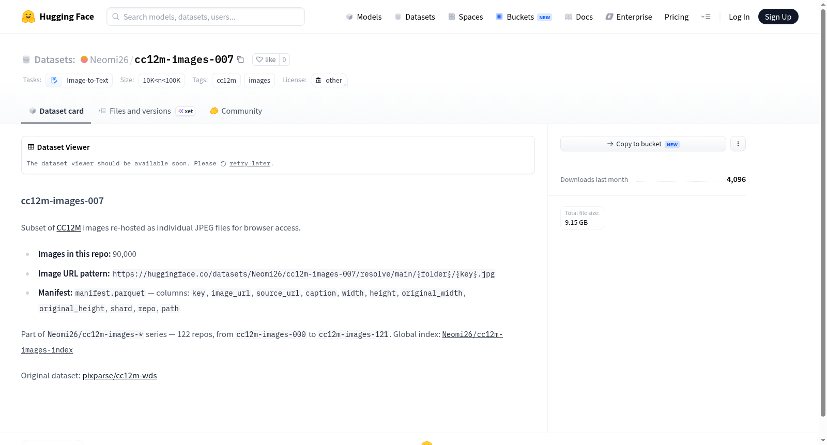Click the cc12m tag
This screenshot has width=827, height=445.
[226, 80]
